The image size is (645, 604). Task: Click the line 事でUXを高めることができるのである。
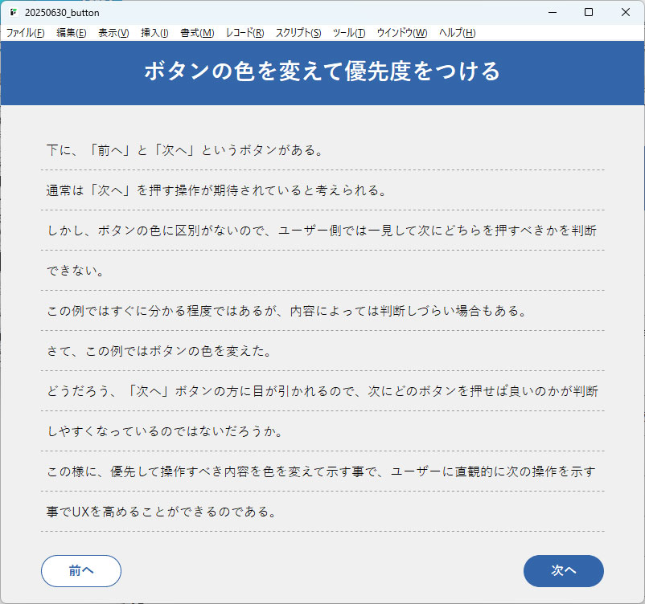(x=161, y=512)
